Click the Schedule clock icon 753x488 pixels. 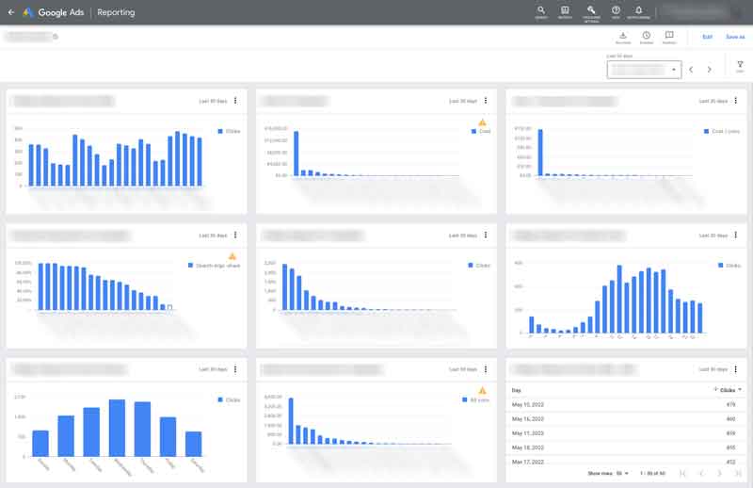point(647,38)
